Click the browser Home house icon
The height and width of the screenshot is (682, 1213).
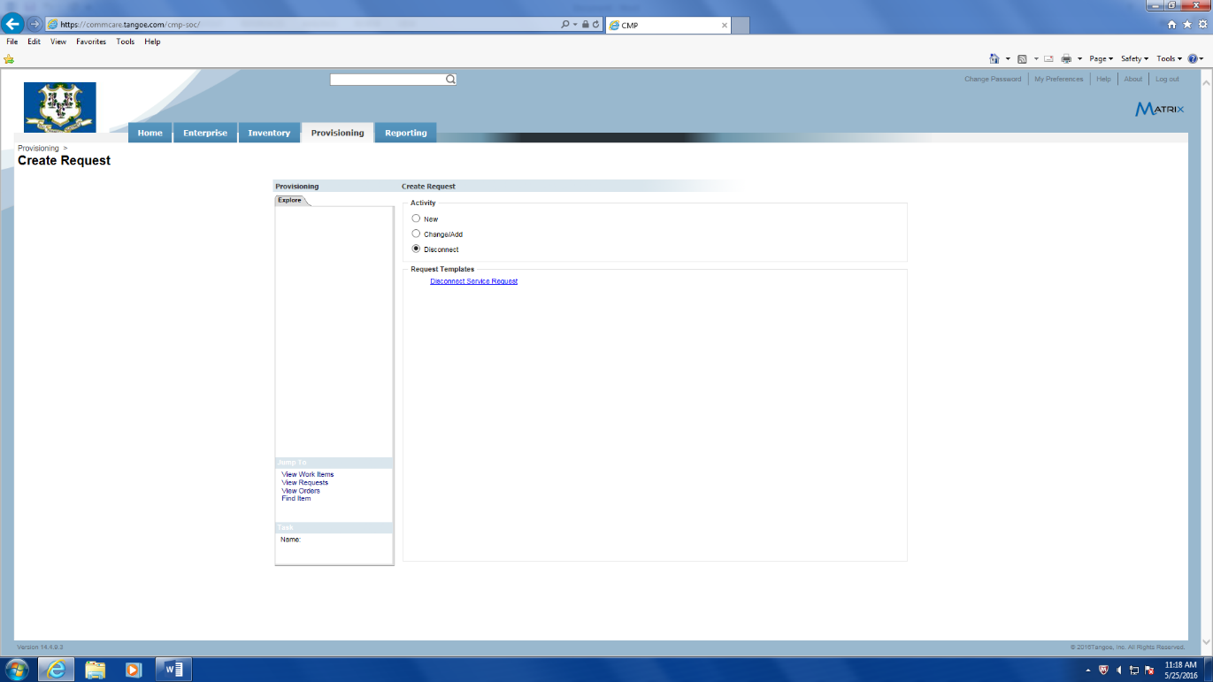pos(1172,25)
